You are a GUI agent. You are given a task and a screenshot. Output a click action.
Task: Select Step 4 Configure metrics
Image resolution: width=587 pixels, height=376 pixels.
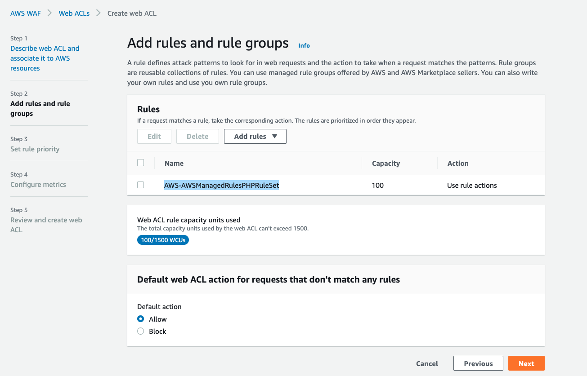point(38,184)
